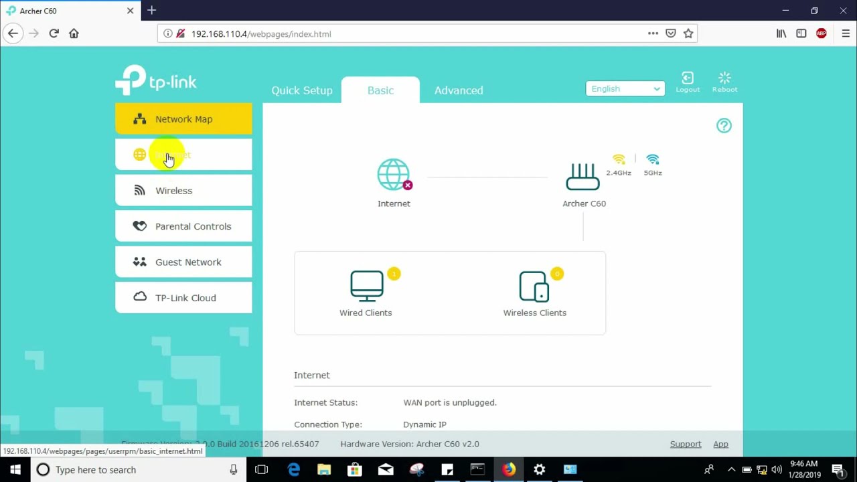Select the Basic tab

click(380, 90)
